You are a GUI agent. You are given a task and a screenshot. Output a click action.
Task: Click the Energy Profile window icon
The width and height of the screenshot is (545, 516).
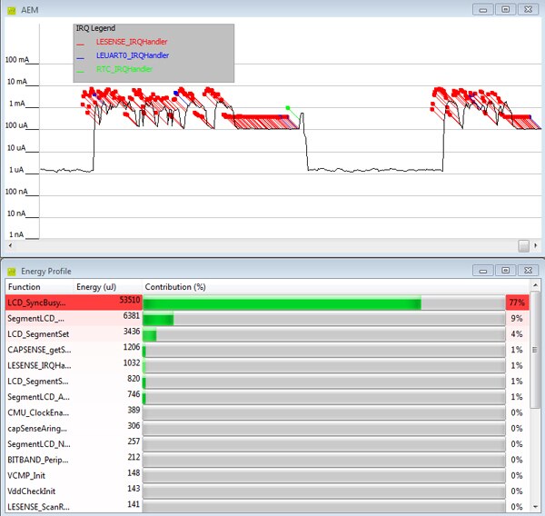tap(11, 271)
